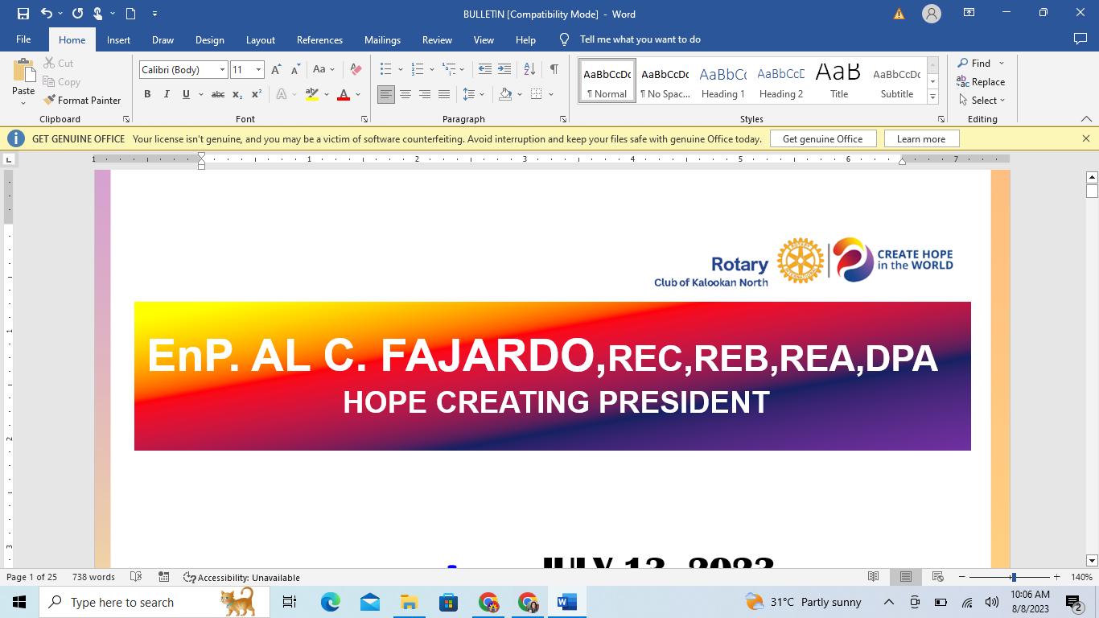The image size is (1099, 618).
Task: Open the Borders dropdown arrow
Action: pos(551,94)
